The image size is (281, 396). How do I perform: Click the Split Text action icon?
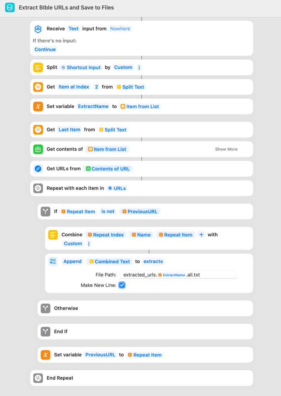38,67
